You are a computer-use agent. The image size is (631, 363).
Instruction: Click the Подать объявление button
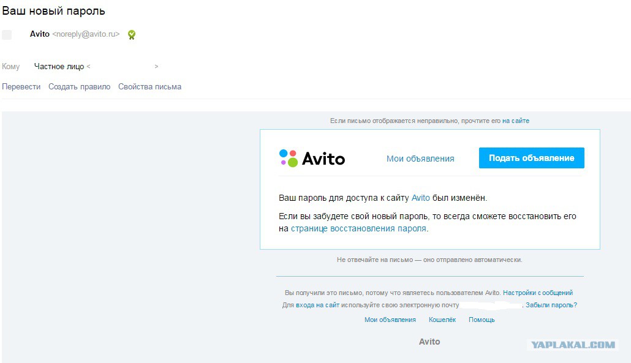click(x=532, y=158)
